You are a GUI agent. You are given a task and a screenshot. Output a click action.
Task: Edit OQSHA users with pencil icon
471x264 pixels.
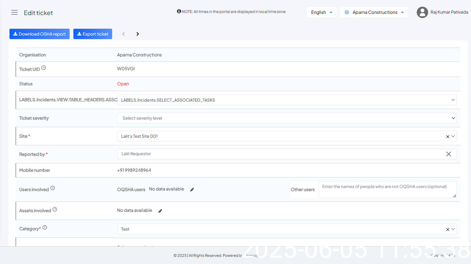click(x=192, y=190)
